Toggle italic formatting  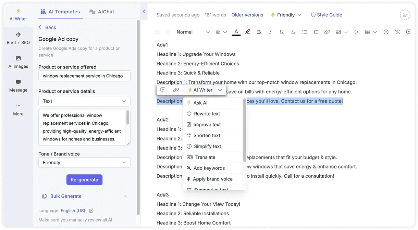(270, 32)
